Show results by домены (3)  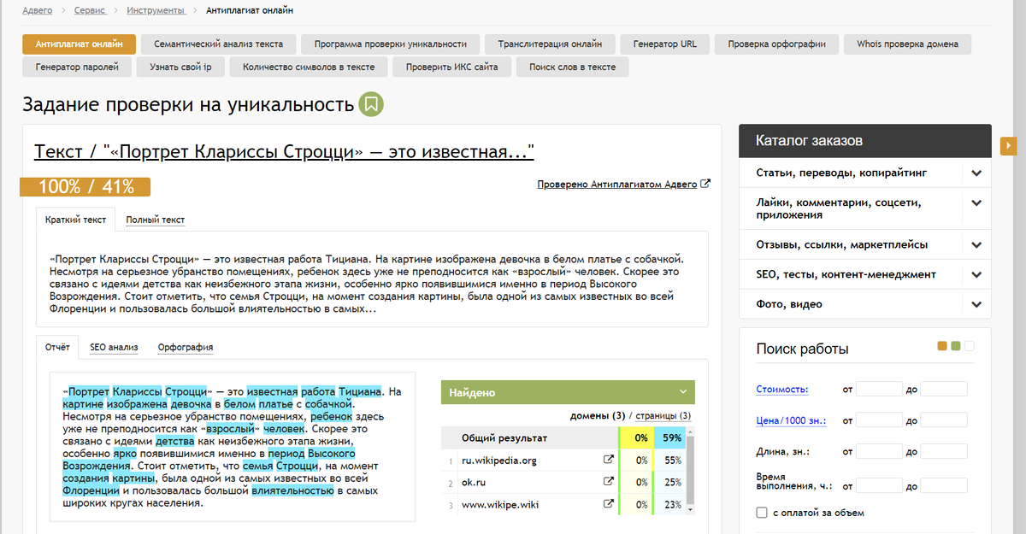(x=598, y=416)
